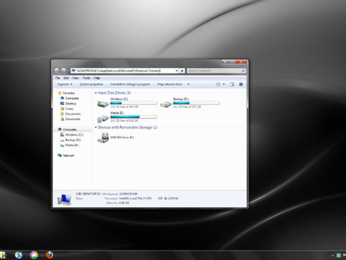The width and height of the screenshot is (346, 260).
Task: Collapse the Hard Disk Drives group
Action: coord(96,93)
